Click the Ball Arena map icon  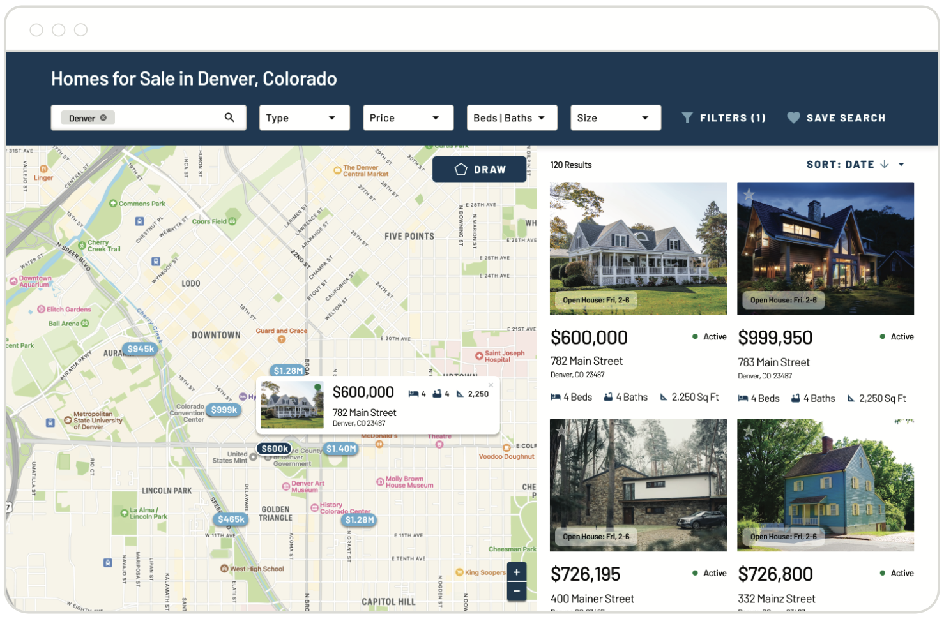pyautogui.click(x=85, y=323)
